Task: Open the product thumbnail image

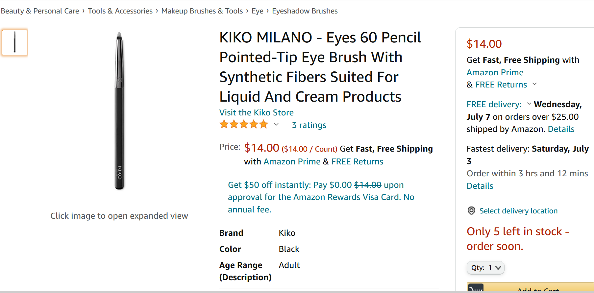Action: (x=15, y=42)
